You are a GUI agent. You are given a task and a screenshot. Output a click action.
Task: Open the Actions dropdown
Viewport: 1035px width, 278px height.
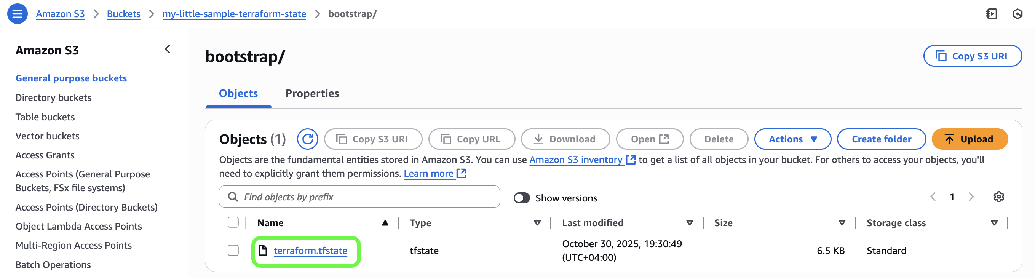click(792, 139)
